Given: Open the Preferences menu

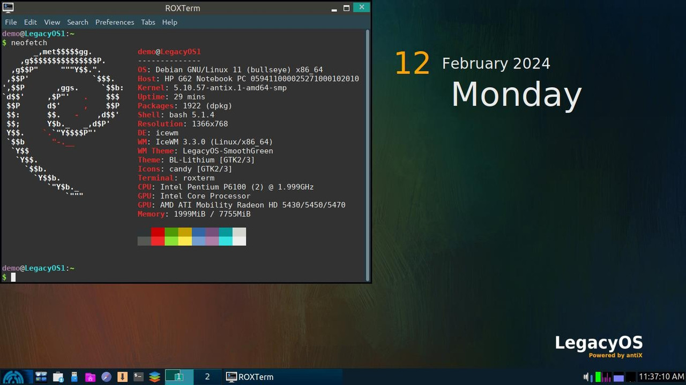Looking at the screenshot, I should [x=115, y=22].
